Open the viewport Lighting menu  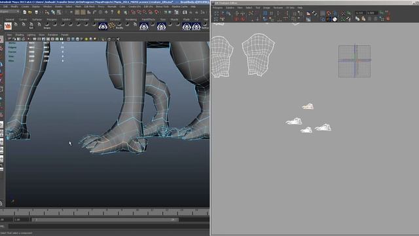point(31,35)
